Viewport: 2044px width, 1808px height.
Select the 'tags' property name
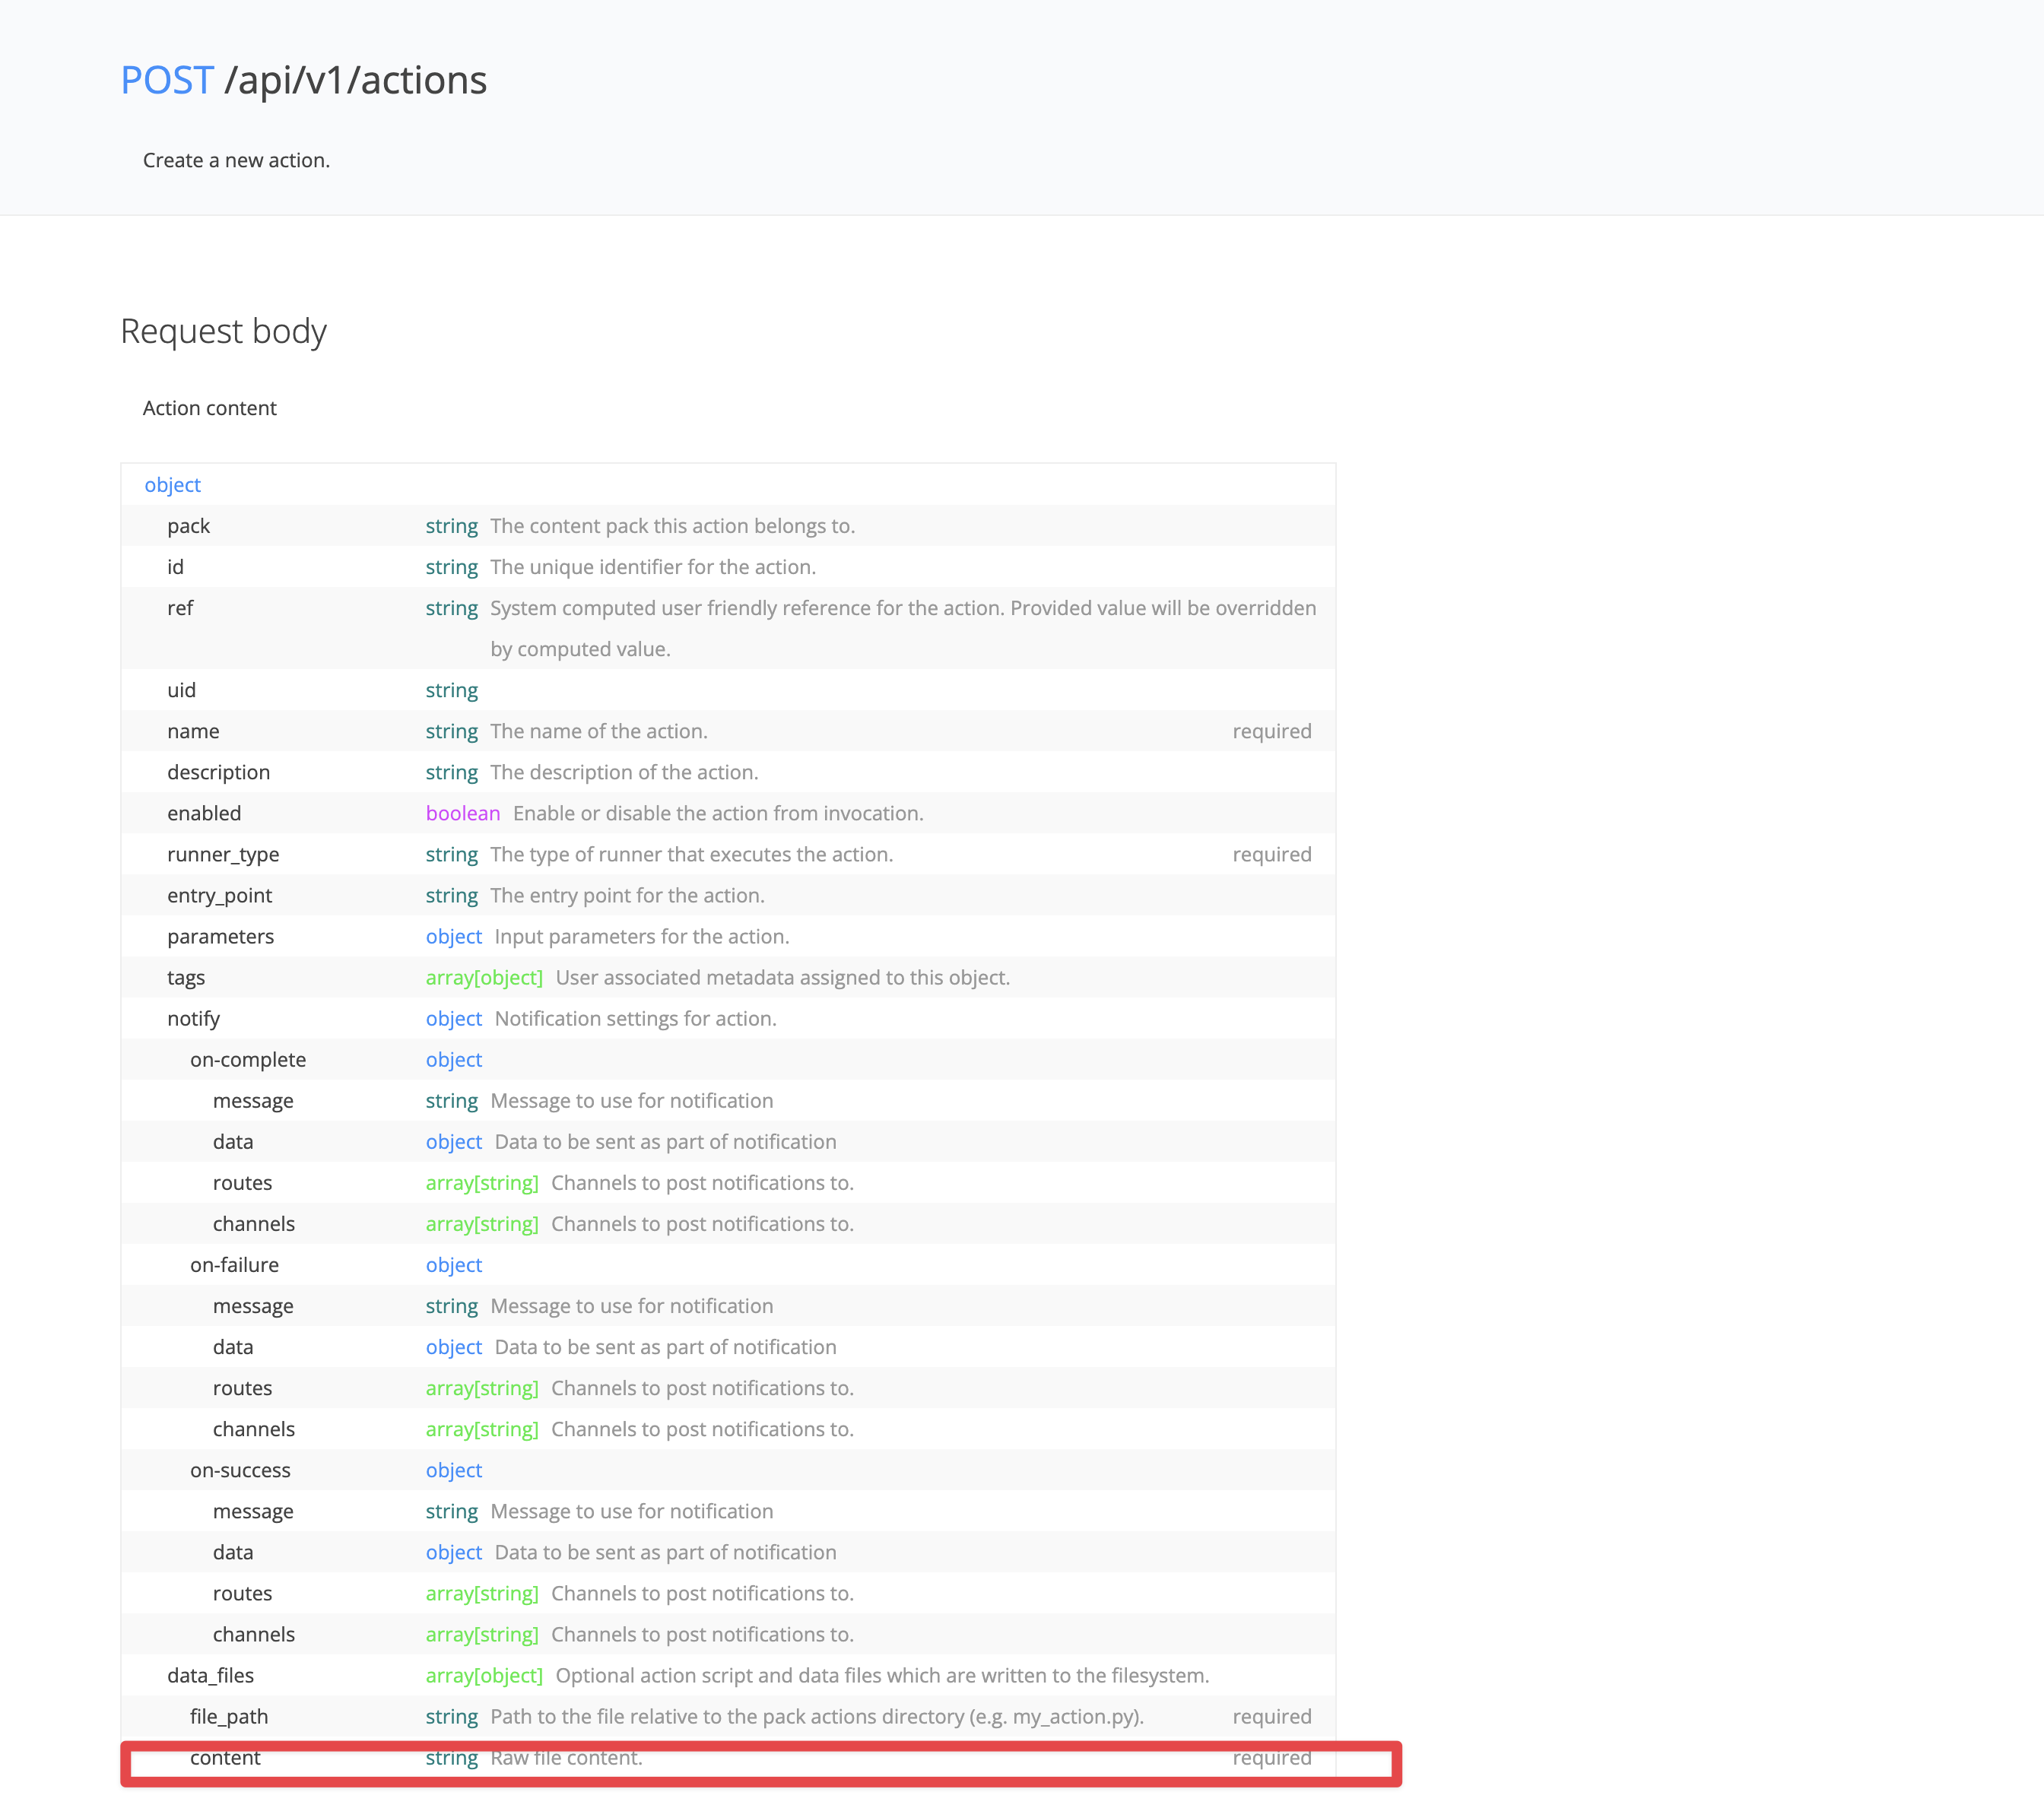click(x=186, y=977)
